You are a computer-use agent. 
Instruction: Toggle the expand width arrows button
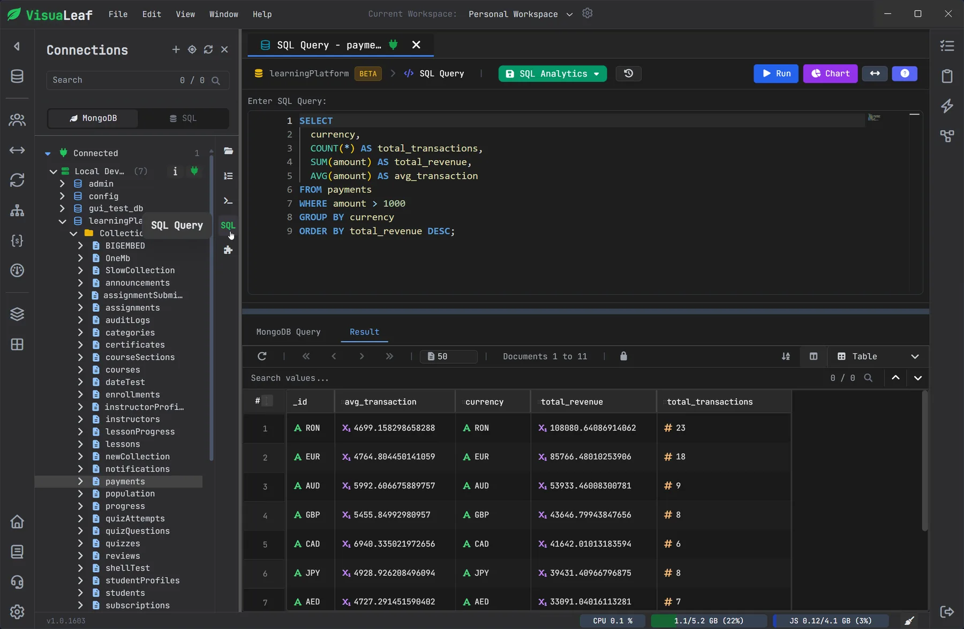[875, 73]
